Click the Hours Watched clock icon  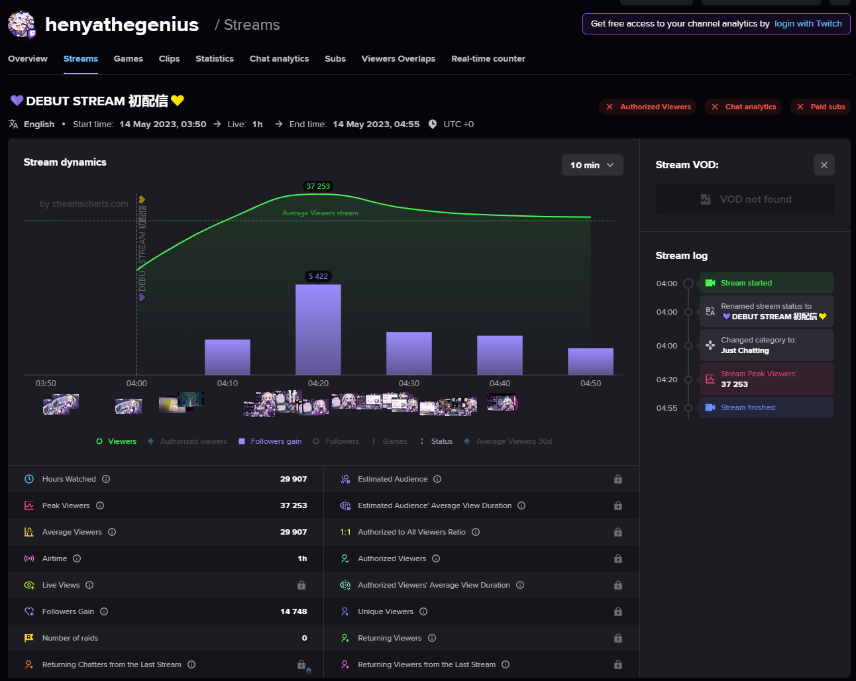click(x=29, y=479)
